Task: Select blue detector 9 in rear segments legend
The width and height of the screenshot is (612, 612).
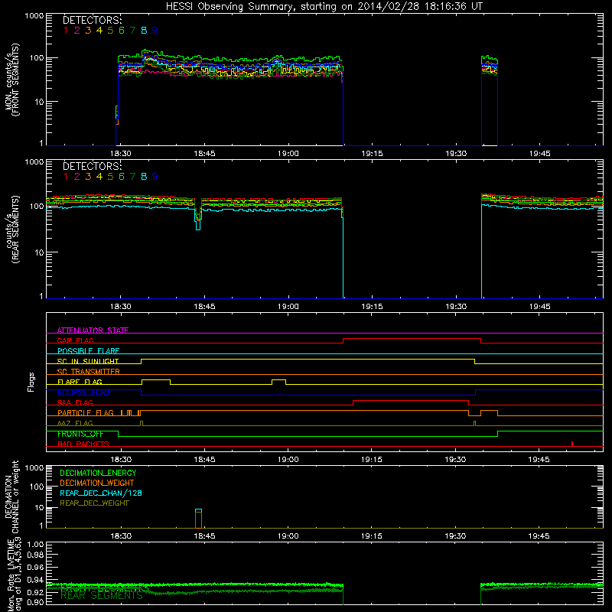Action: click(x=155, y=177)
